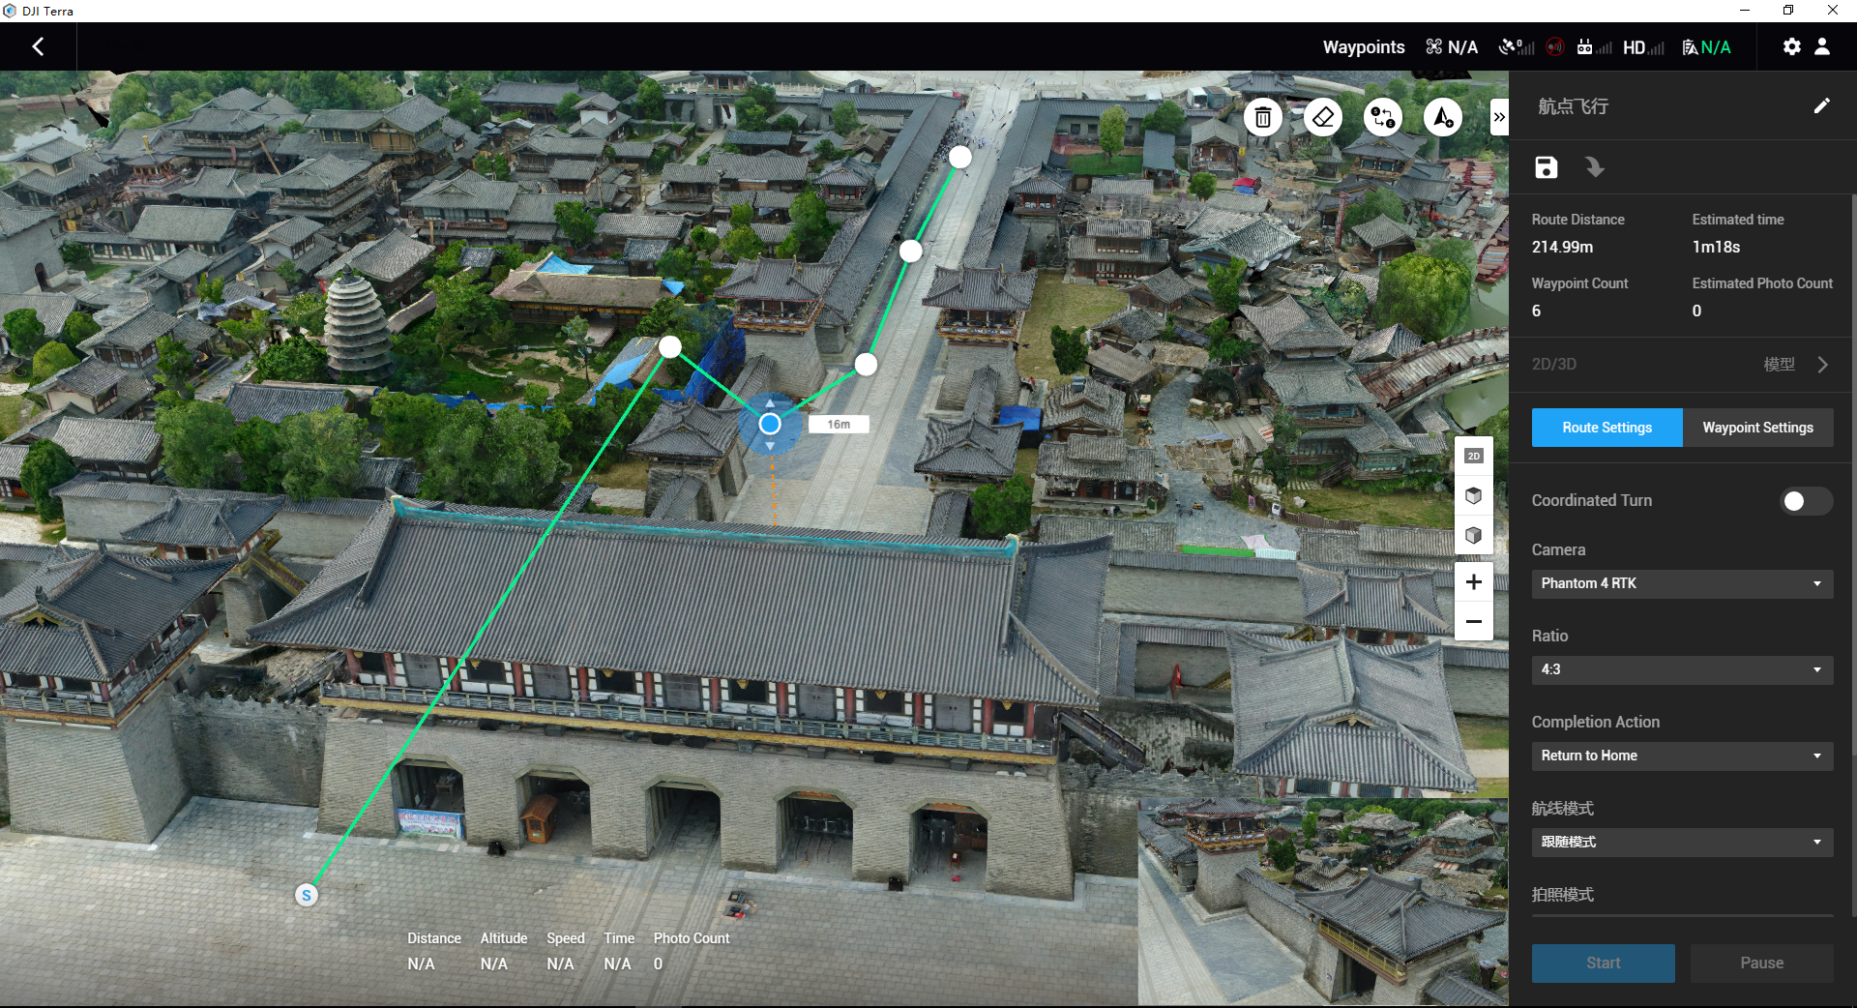Collapse side panel with double-chevron
This screenshot has width=1857, height=1008.
(x=1499, y=117)
